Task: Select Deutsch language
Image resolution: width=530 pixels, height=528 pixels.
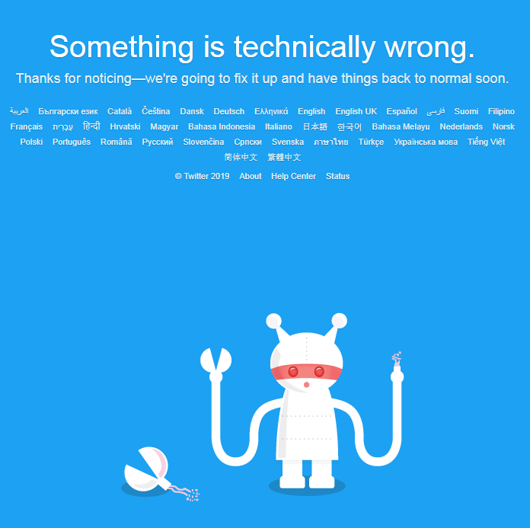Action: (x=229, y=111)
